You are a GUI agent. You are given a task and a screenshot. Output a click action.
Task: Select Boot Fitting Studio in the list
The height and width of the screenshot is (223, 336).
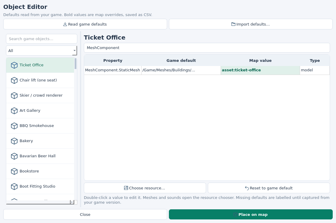pos(40,187)
